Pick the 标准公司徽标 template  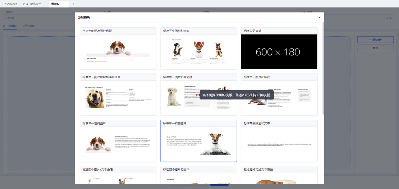[279, 48]
